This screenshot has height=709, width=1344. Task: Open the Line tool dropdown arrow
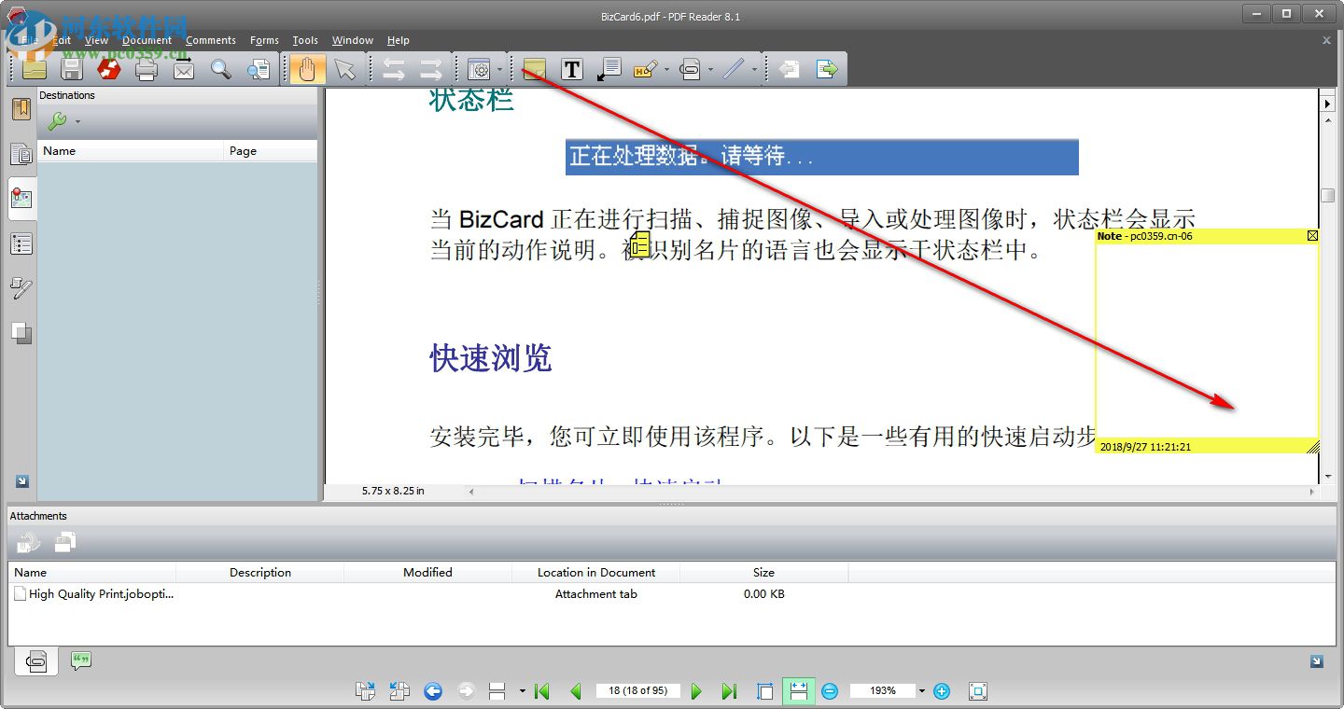pyautogui.click(x=754, y=69)
